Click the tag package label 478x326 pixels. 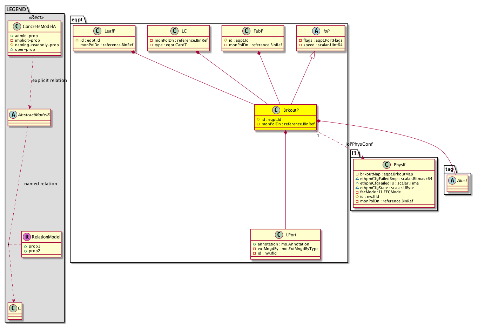pos(449,169)
